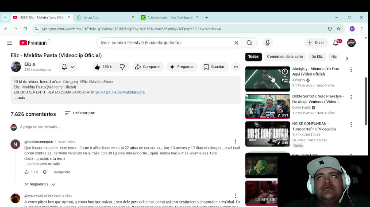Open Chrome profile avatar

pos(352,29)
